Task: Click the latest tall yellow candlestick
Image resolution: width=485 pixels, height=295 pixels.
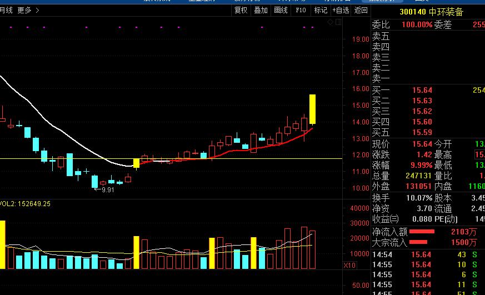Action: point(312,109)
